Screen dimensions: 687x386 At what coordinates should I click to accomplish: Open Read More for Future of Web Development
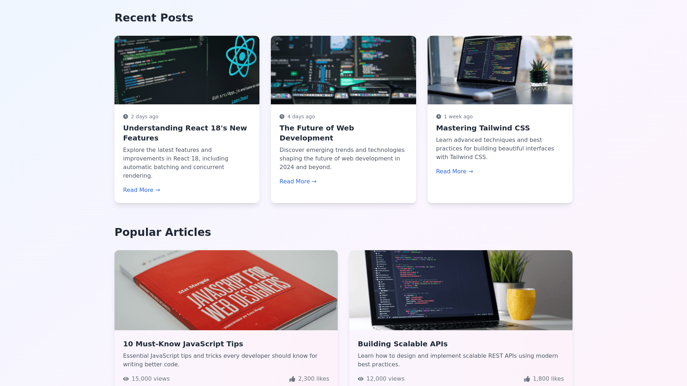pyautogui.click(x=298, y=182)
